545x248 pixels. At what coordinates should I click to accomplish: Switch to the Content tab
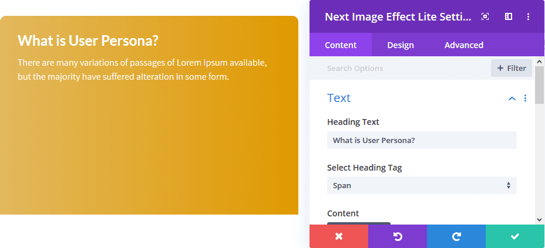[x=341, y=45]
